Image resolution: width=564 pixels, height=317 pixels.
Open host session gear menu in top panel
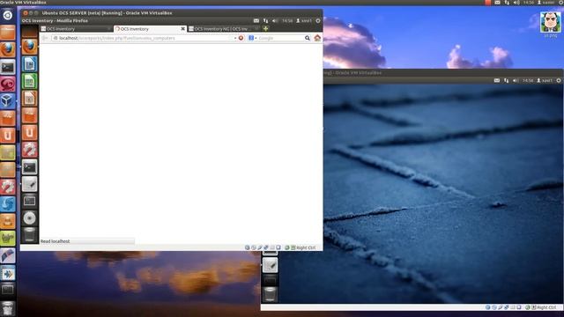(561, 3)
